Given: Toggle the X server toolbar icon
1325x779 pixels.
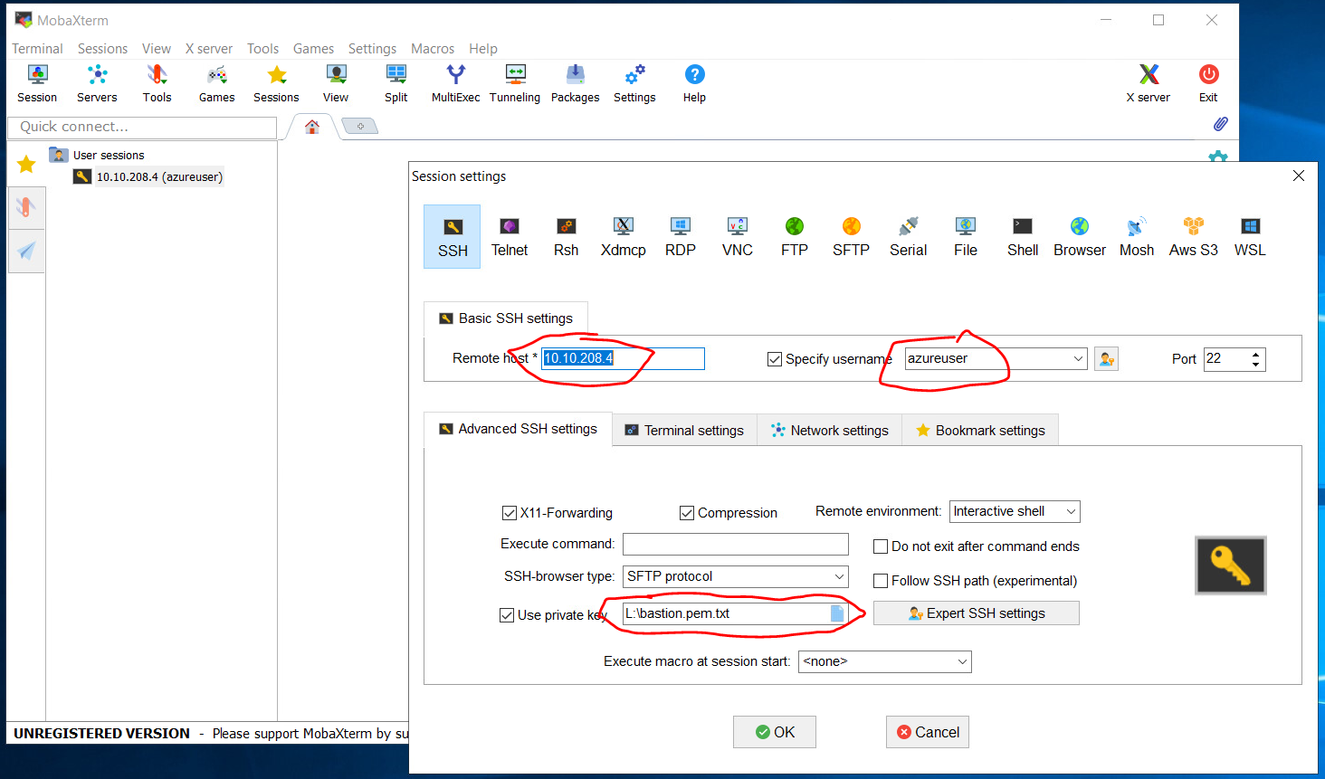Looking at the screenshot, I should (1148, 83).
